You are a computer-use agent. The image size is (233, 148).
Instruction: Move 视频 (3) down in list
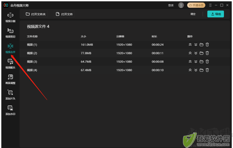click(196, 61)
